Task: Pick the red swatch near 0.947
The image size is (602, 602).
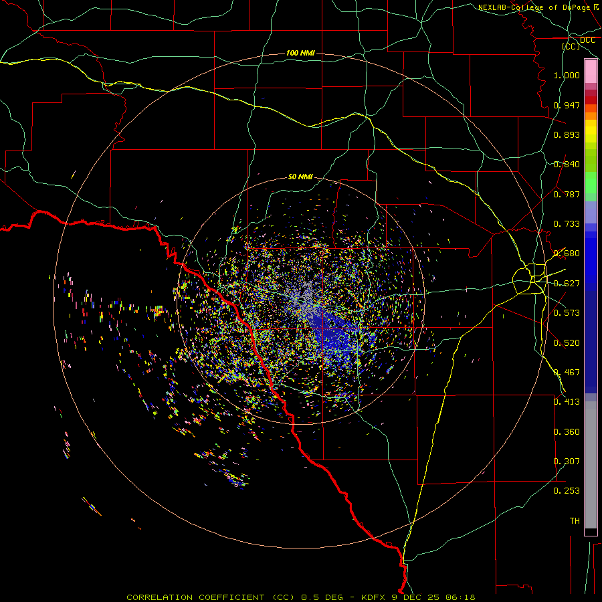Action: tap(591, 100)
